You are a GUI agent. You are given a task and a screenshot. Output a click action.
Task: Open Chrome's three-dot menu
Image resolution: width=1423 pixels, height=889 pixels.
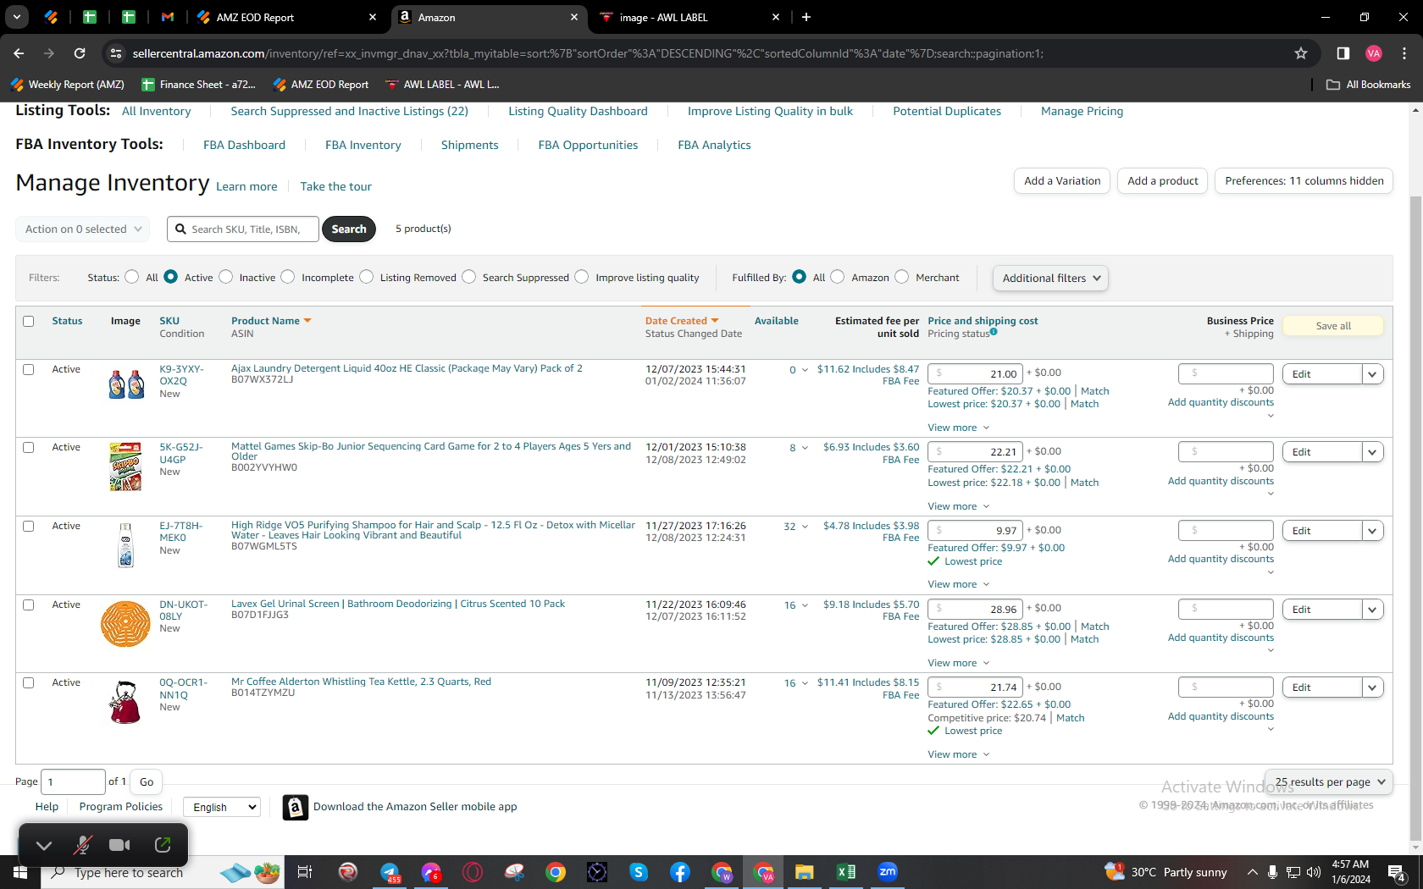[1404, 53]
